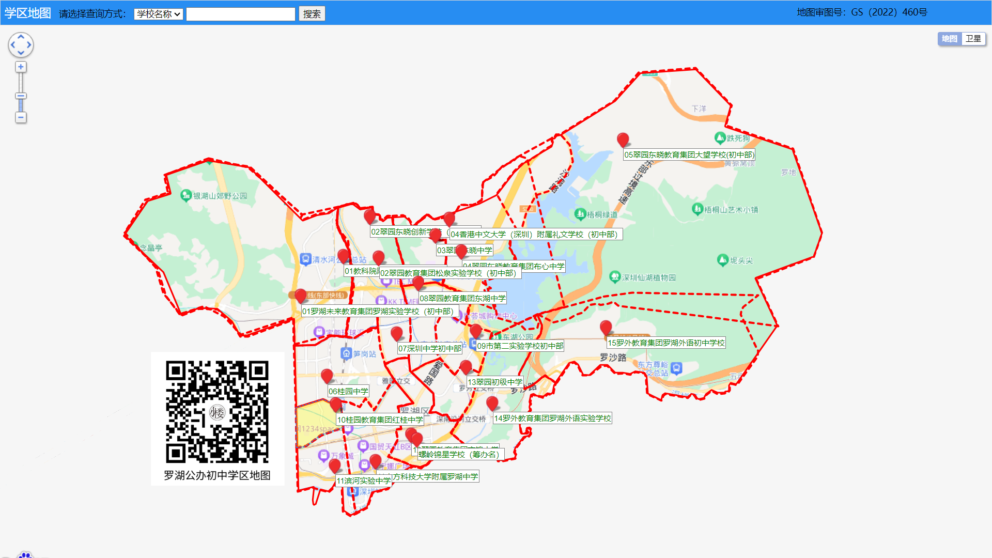This screenshot has height=558, width=992.
Task: Click marker for 11滨河实验中学
Action: [x=334, y=465]
